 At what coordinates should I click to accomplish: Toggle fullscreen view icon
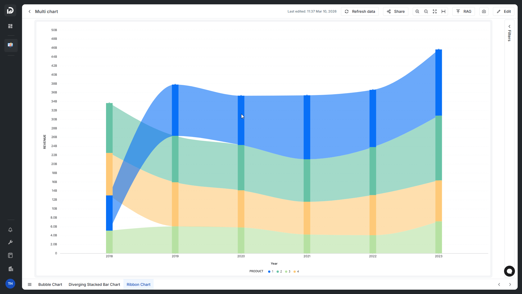[435, 11]
